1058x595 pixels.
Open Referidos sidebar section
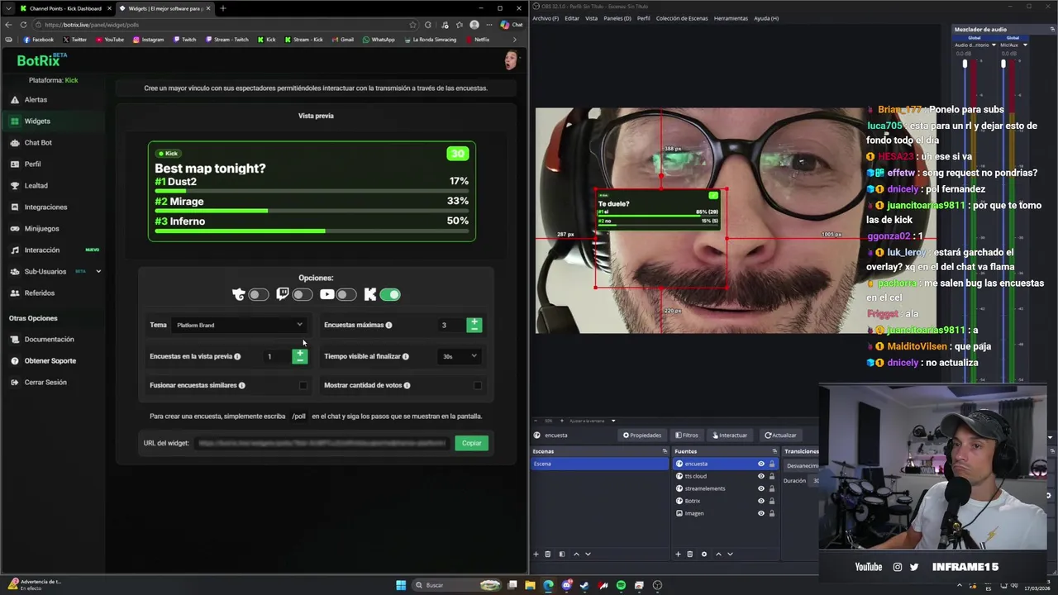tap(39, 293)
